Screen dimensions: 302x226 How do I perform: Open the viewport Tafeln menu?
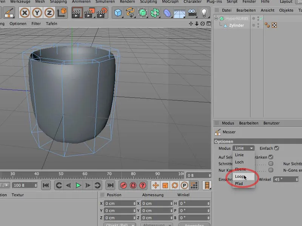coord(51,24)
